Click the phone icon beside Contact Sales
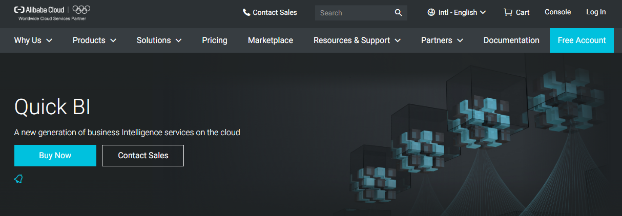 (246, 12)
